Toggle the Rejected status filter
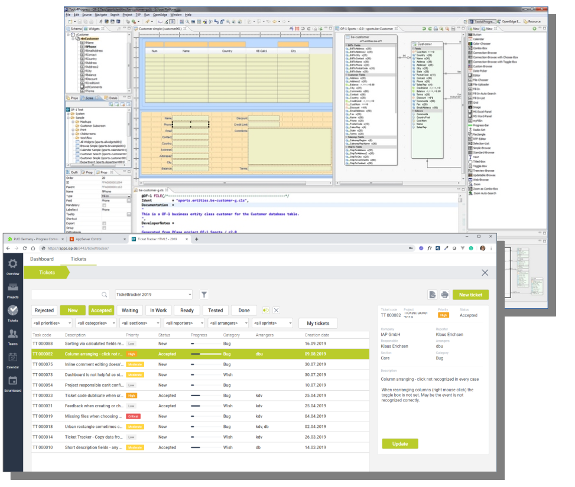The width and height of the screenshot is (575, 487). click(44, 310)
